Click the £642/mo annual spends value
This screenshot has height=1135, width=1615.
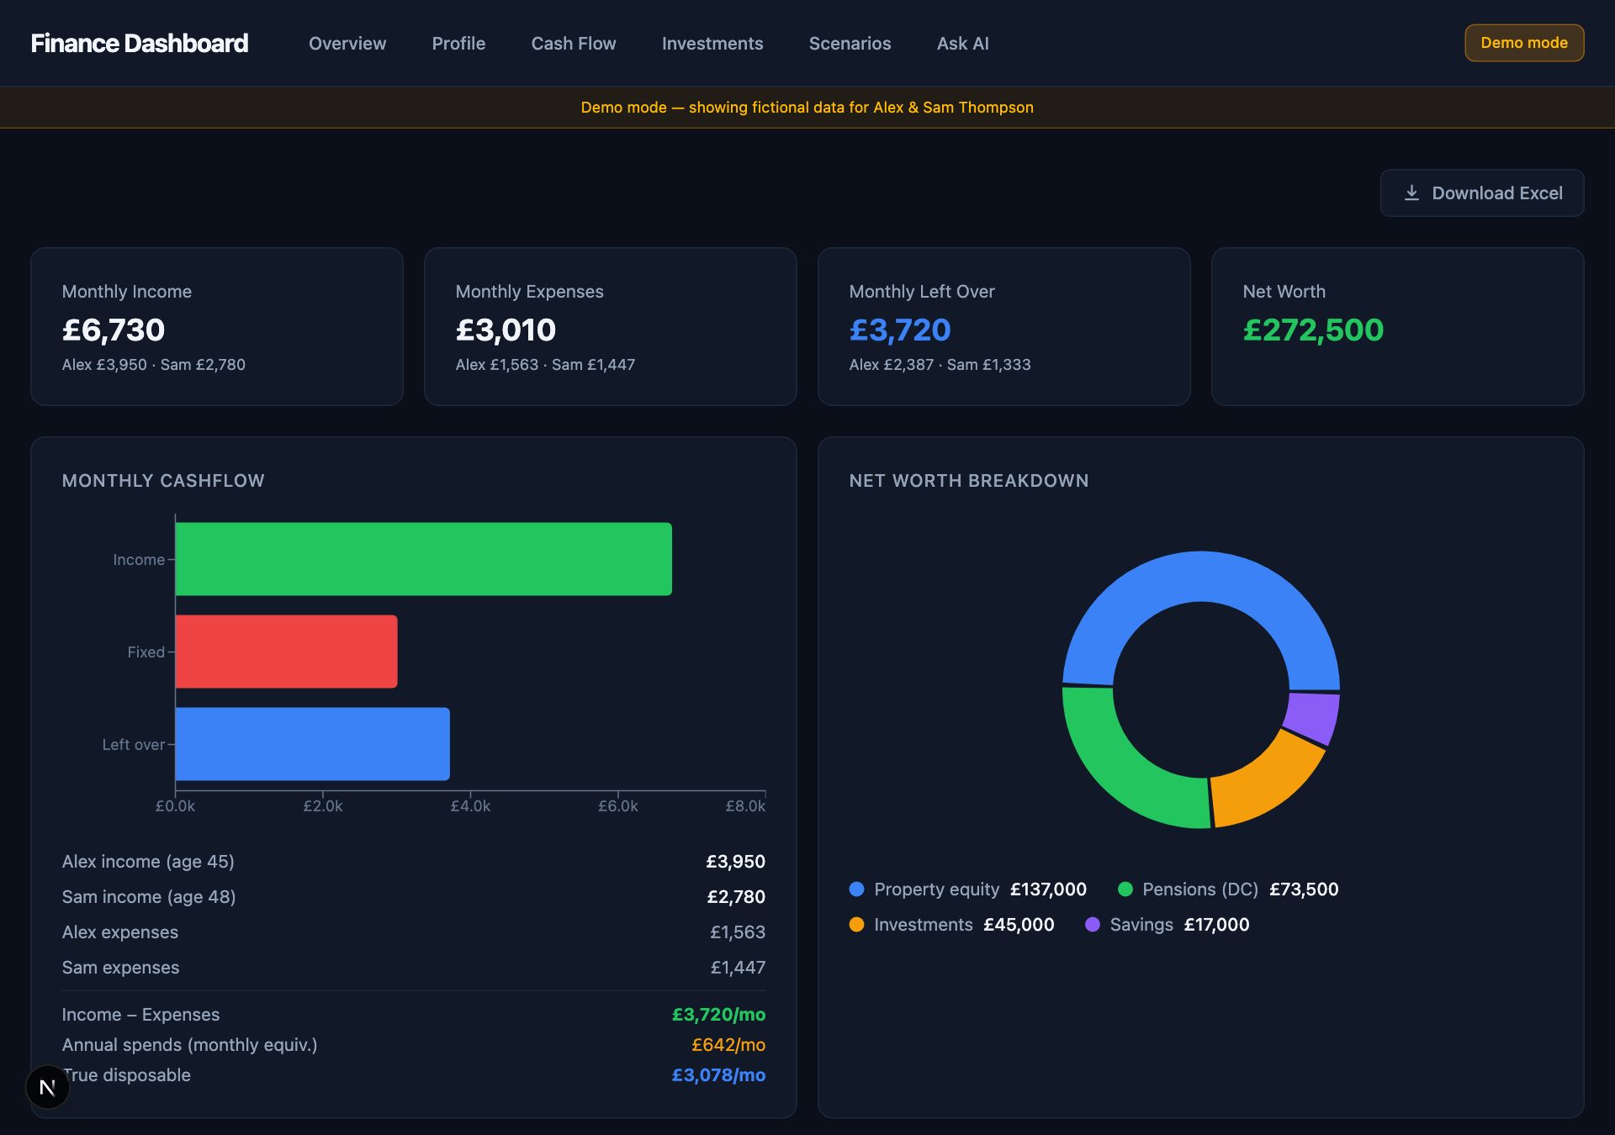(x=728, y=1045)
